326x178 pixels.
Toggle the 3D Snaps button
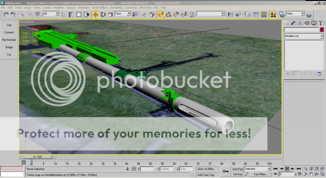click(161, 15)
